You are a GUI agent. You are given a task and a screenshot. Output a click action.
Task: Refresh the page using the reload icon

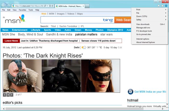click(52, 6)
